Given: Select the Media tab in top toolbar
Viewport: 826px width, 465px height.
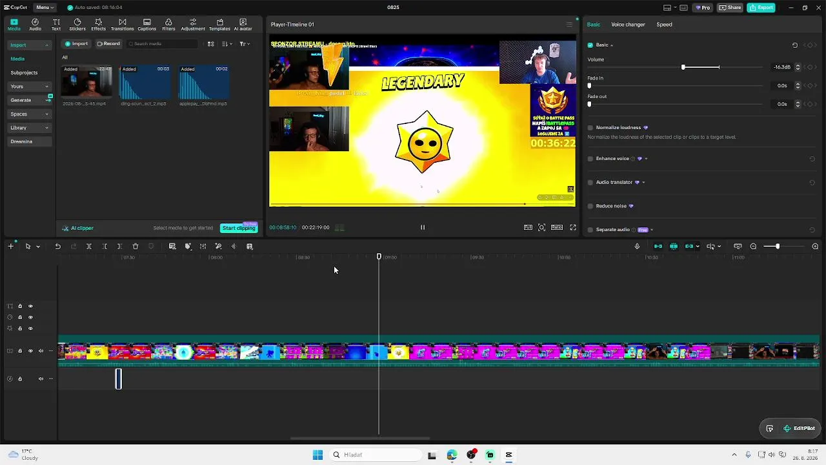Looking at the screenshot, I should click(14, 25).
